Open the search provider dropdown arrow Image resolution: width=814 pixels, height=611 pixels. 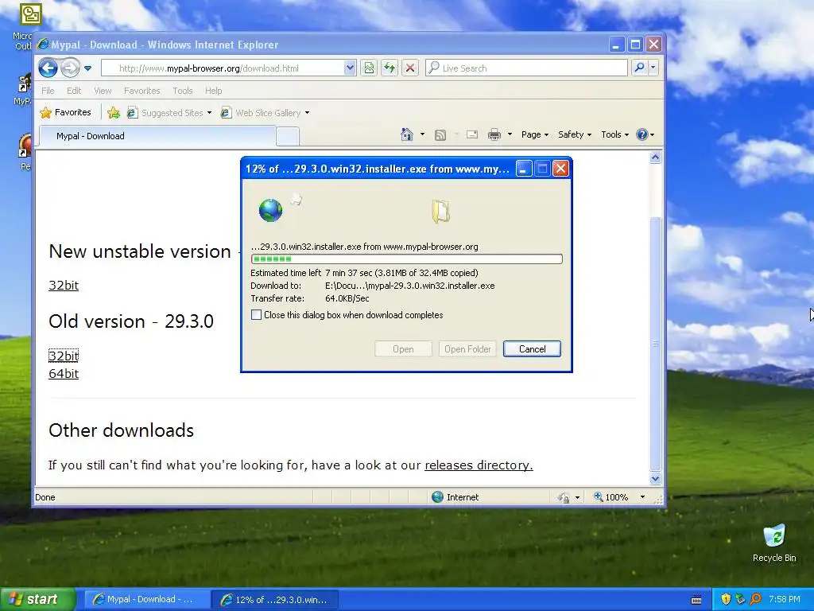(653, 68)
